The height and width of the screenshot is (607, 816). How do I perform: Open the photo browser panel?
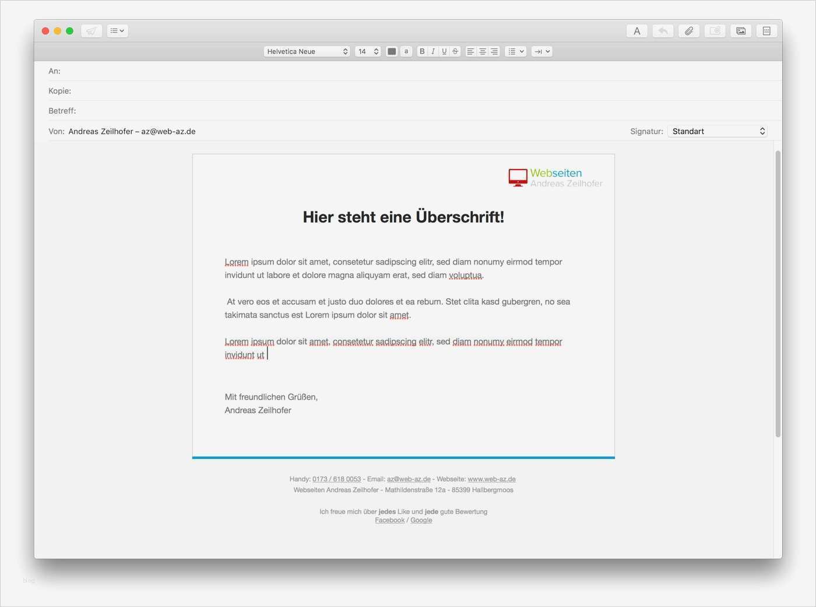(740, 31)
